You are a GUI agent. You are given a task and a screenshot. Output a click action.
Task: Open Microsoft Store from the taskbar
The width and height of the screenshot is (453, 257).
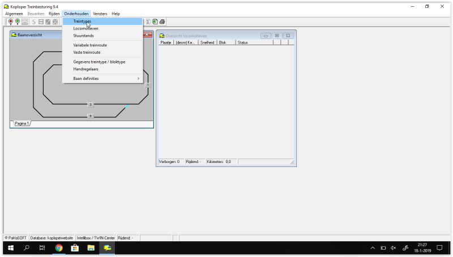[74, 248]
